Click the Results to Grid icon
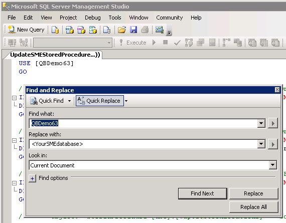The height and width of the screenshot is (223, 286). [x=264, y=43]
